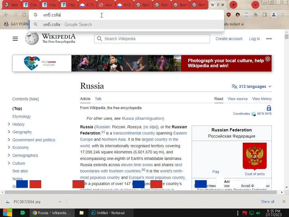Click the Flag caption link
Screen dimensions: 289x217
216,172
